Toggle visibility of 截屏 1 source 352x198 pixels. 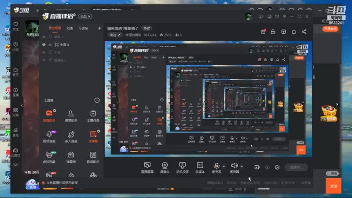click(x=44, y=37)
